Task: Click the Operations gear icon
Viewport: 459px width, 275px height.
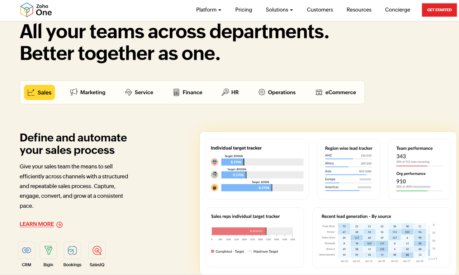Action: [262, 92]
